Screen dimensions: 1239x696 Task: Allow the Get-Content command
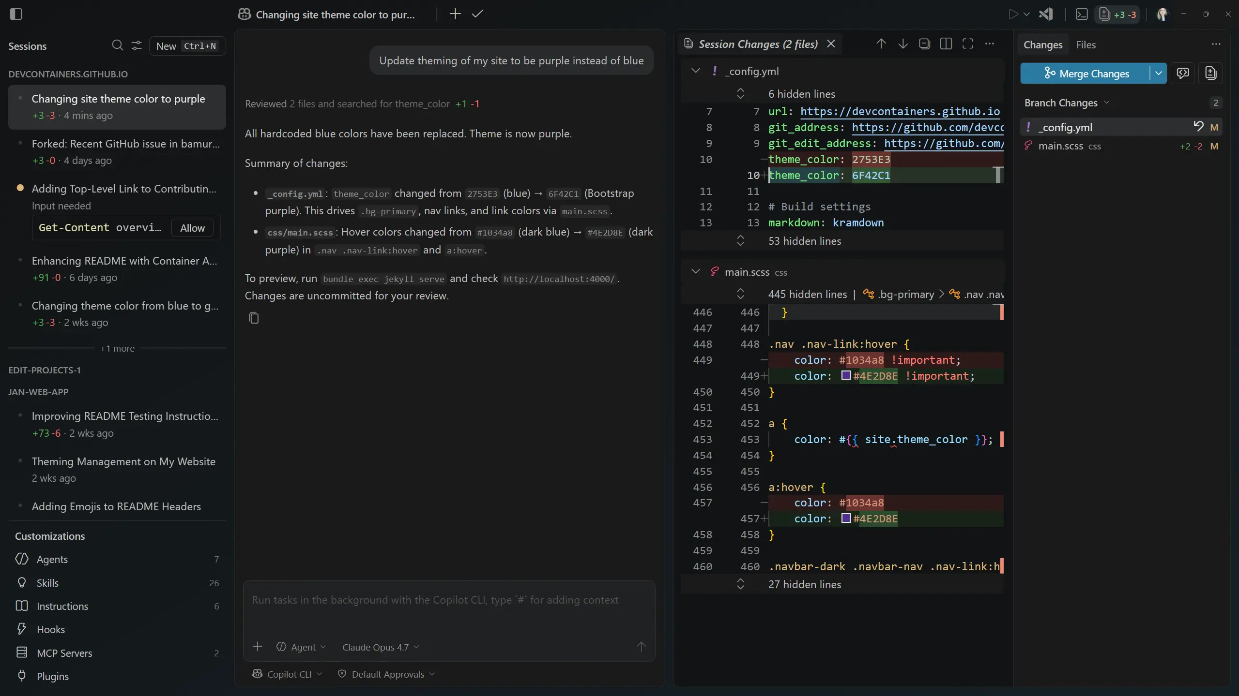(192, 228)
